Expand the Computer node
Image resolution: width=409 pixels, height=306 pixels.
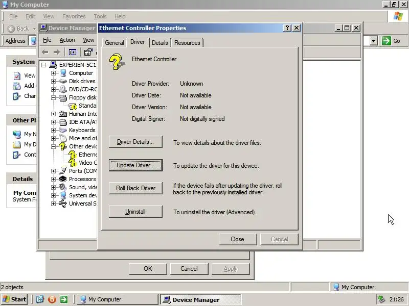[53, 73]
